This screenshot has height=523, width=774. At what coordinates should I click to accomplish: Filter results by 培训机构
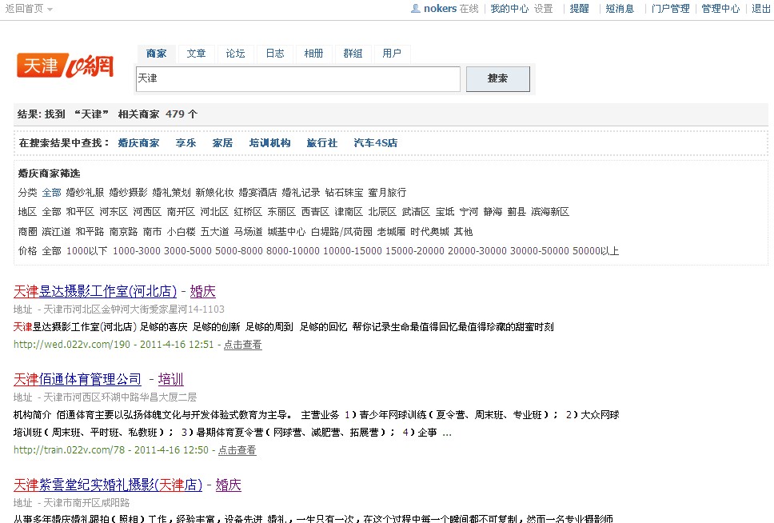270,143
